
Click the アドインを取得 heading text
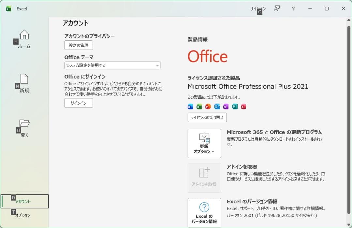point(242,167)
